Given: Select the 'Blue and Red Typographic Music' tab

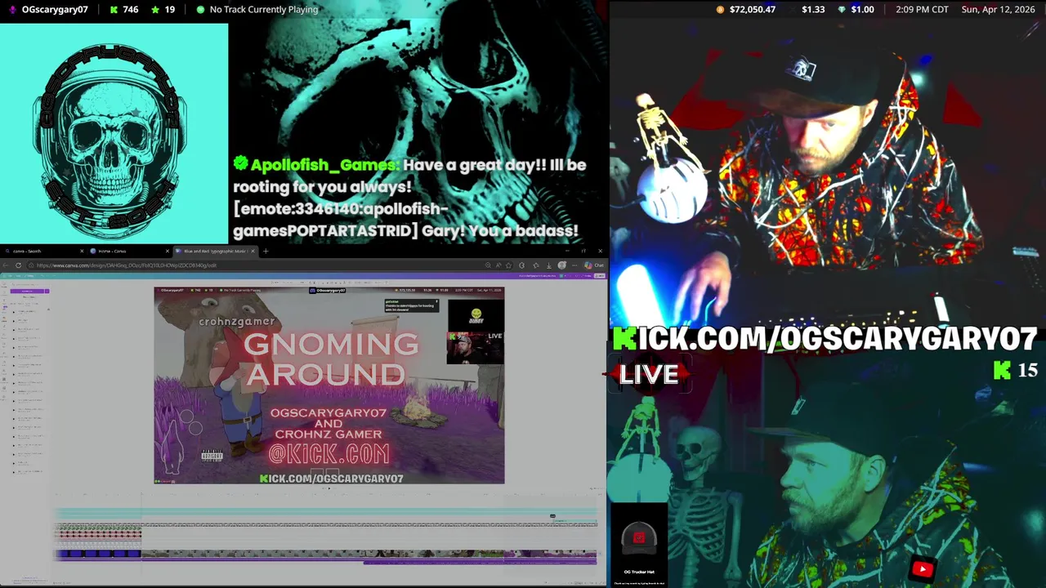Looking at the screenshot, I should tap(215, 251).
